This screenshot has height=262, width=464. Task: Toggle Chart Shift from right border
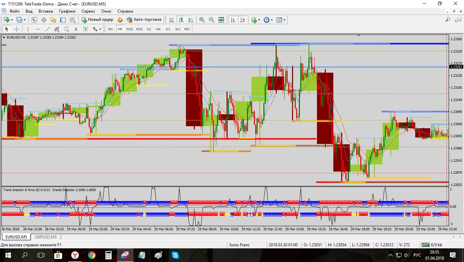[x=243, y=20]
